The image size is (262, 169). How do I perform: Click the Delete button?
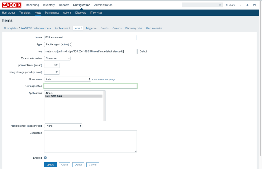tap(78, 165)
